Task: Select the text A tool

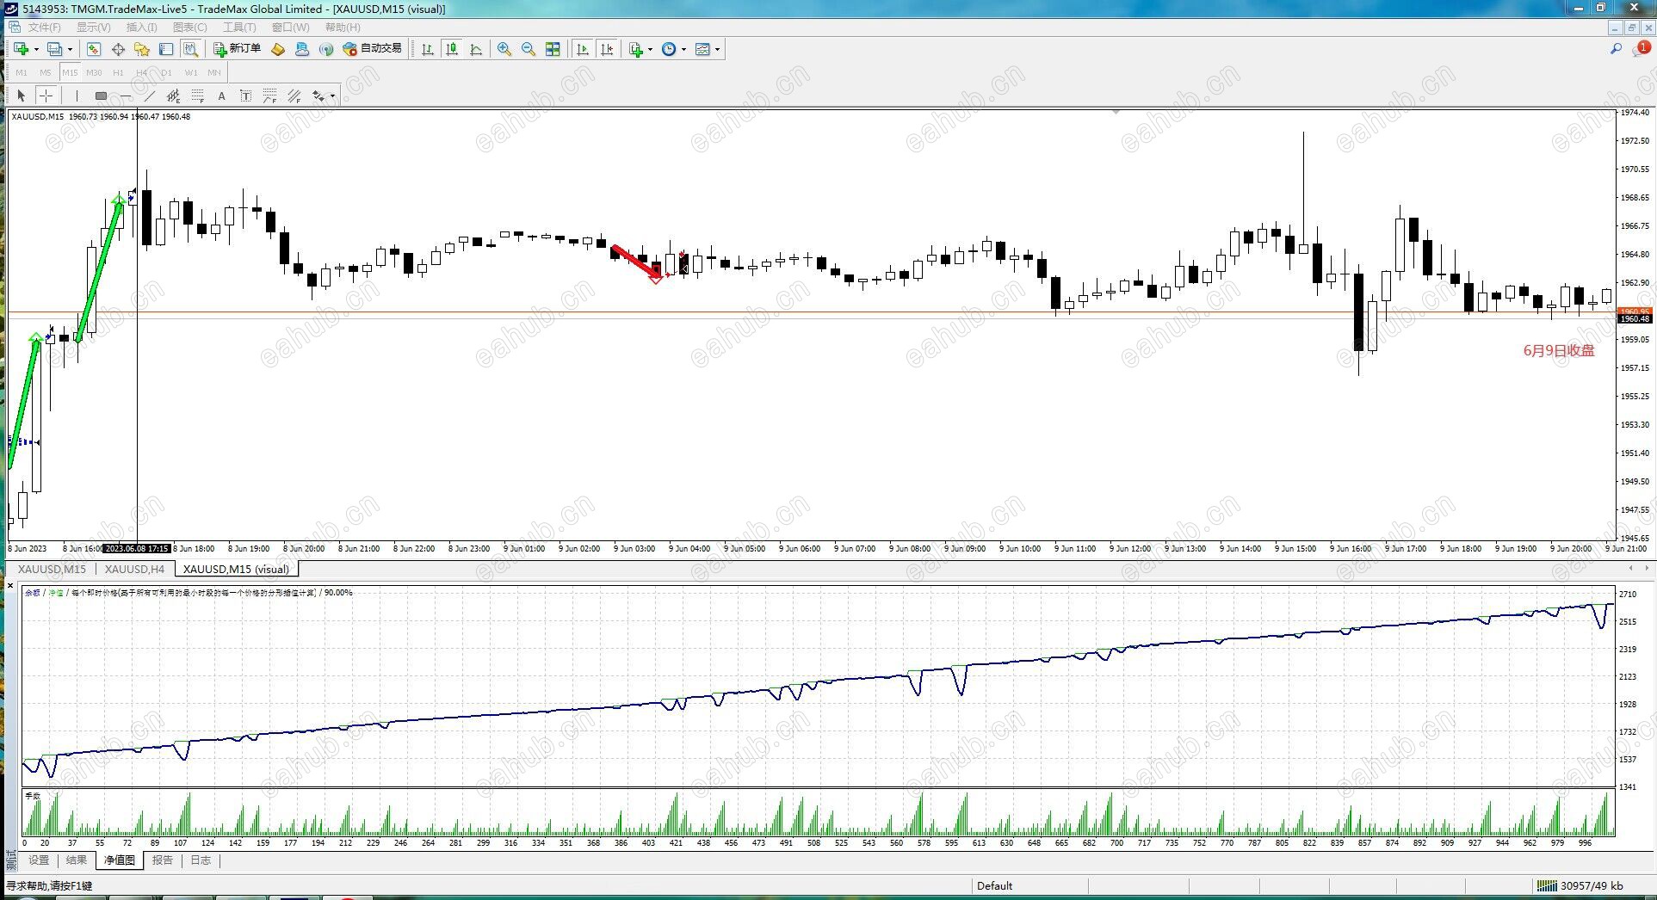Action: point(221,96)
